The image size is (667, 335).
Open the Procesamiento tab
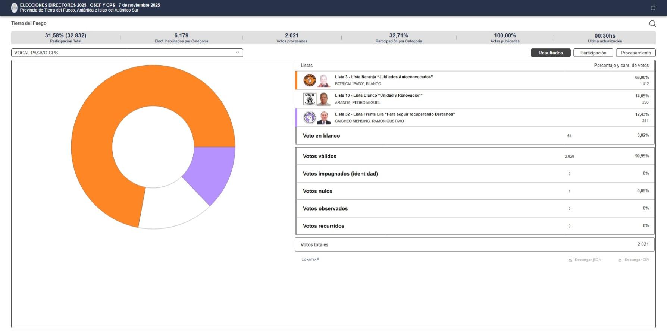[635, 53]
